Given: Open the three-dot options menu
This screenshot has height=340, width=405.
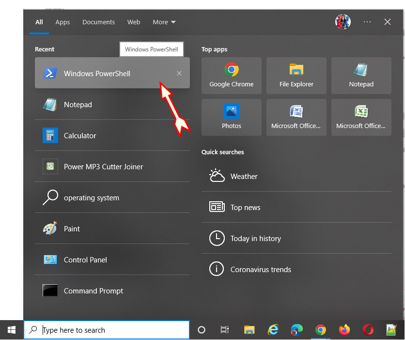Looking at the screenshot, I should point(367,22).
